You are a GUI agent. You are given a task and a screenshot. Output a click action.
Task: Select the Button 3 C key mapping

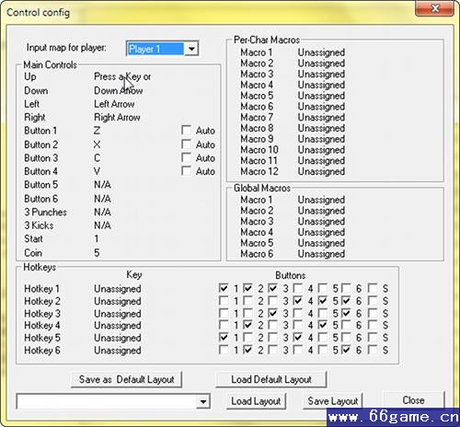97,158
